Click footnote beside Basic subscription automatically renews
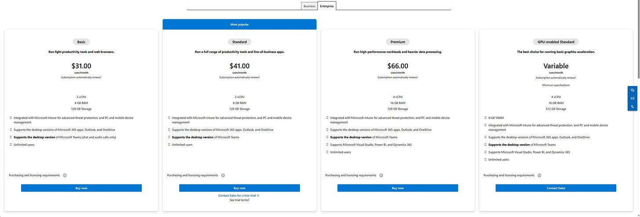The height and width of the screenshot is (217, 640). [x=101, y=77]
